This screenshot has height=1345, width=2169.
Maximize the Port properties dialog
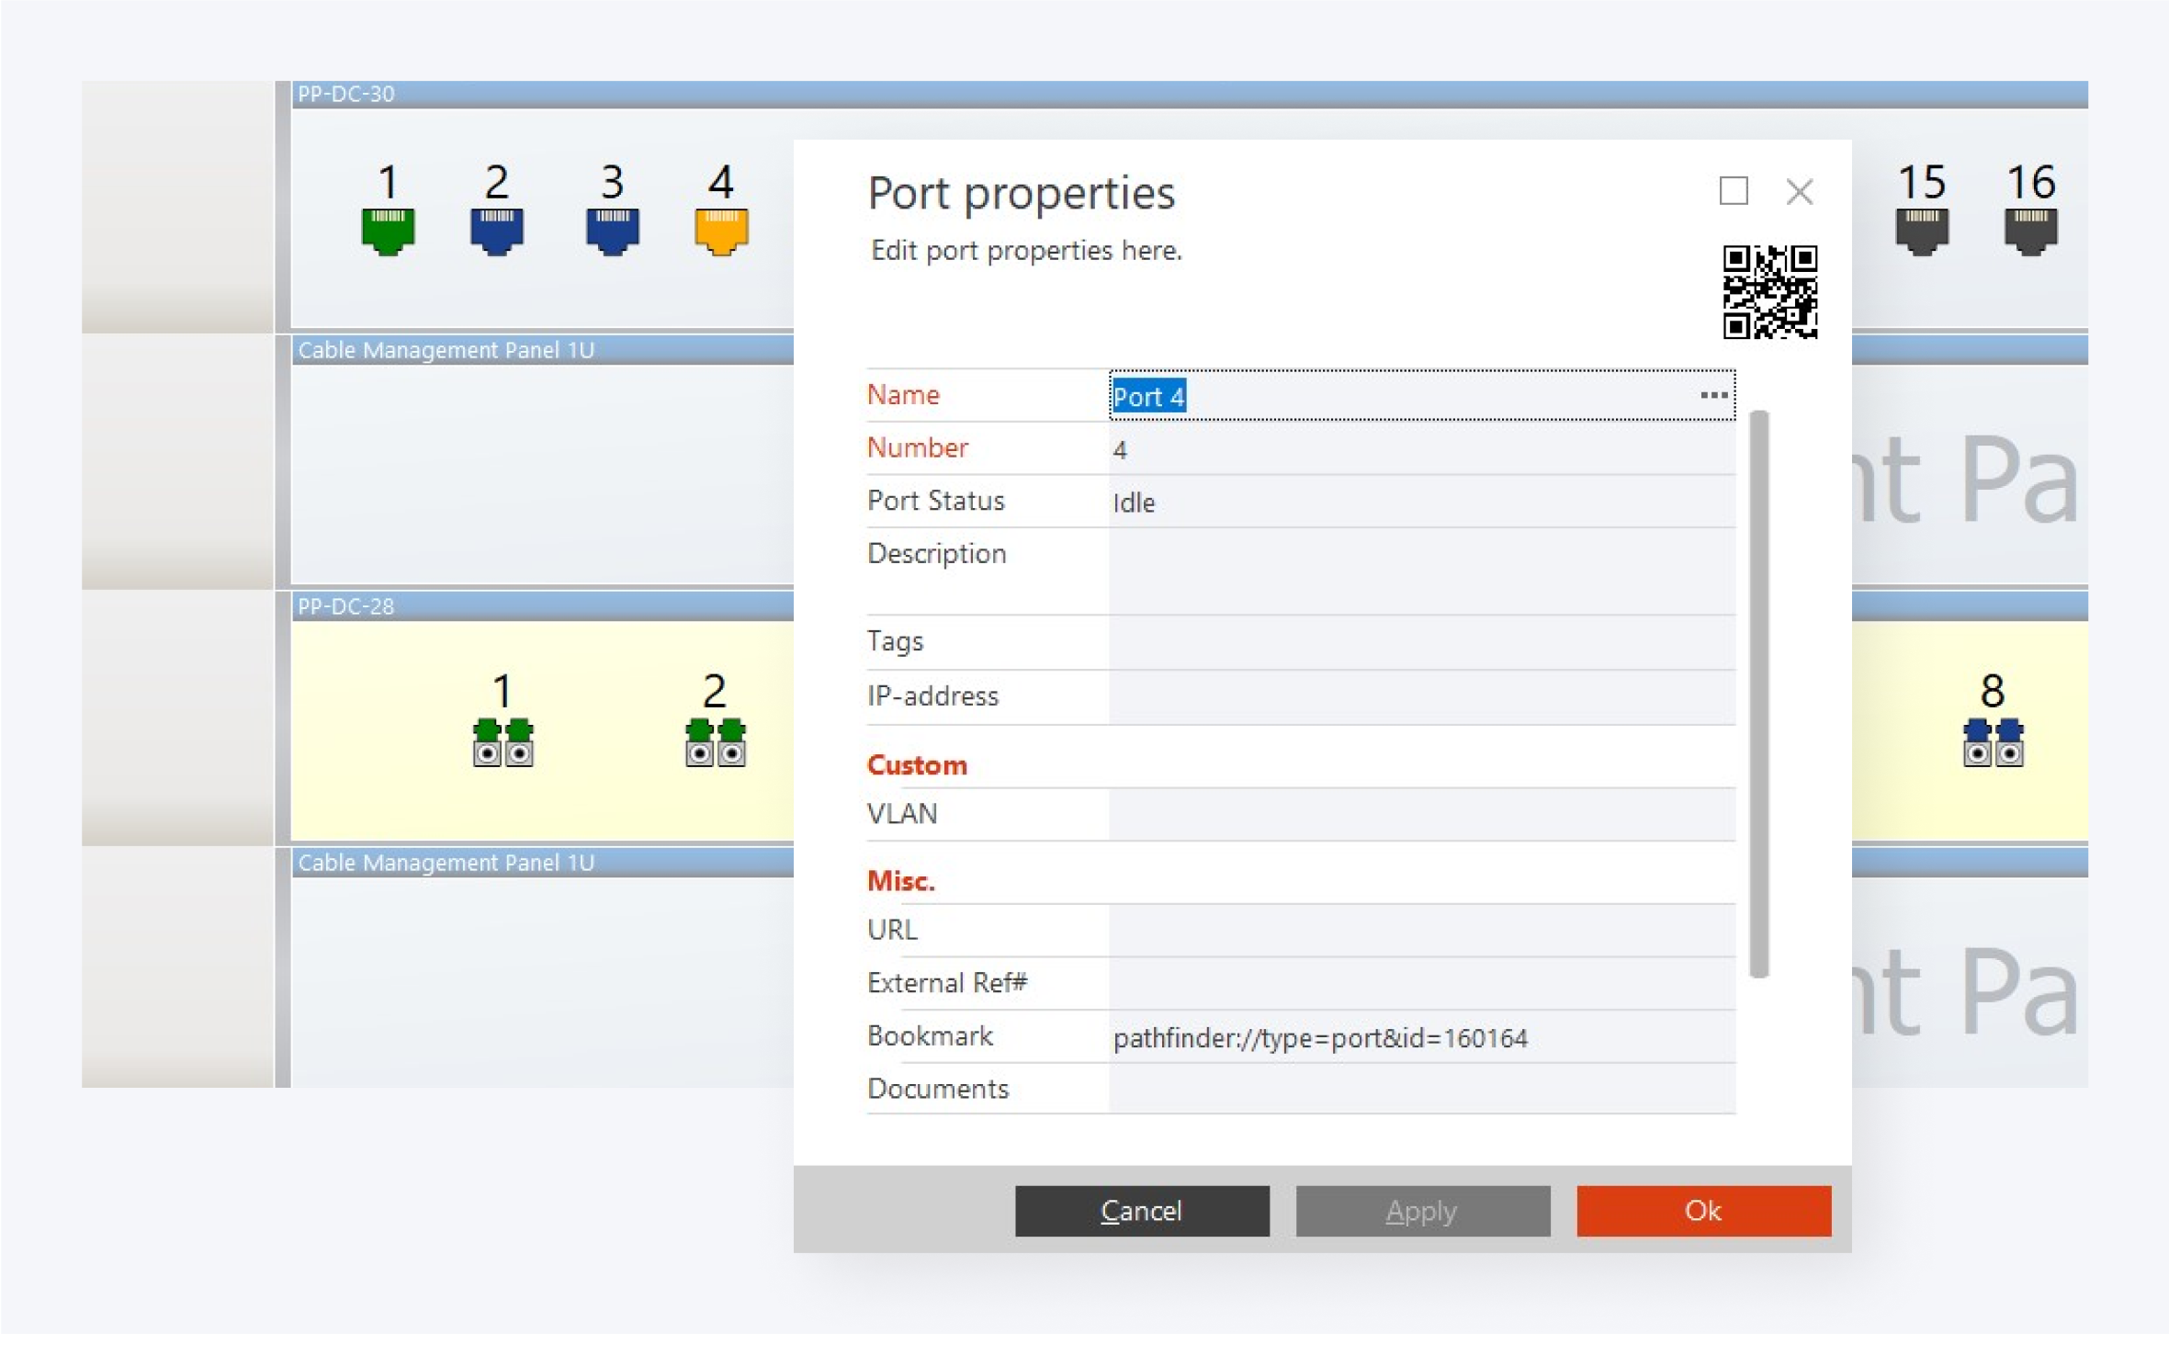[1733, 191]
